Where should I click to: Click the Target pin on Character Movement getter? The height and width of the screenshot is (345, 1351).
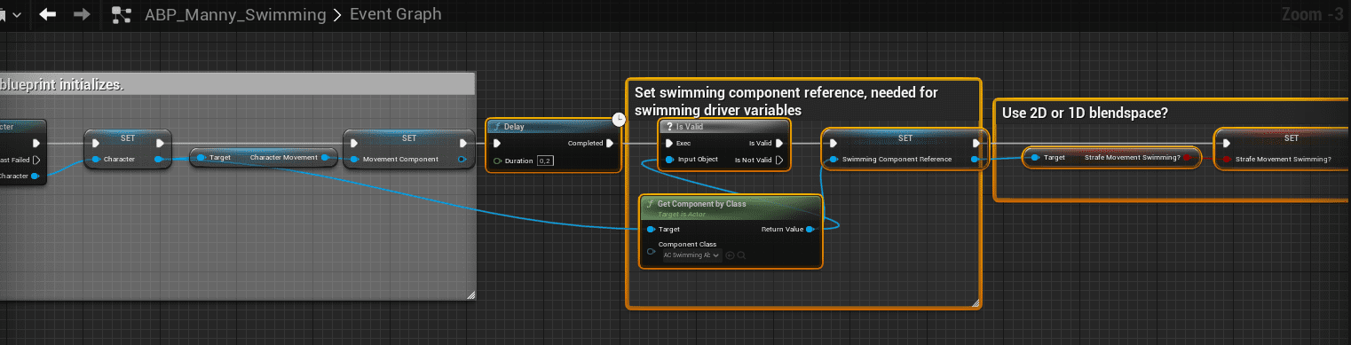(x=201, y=158)
